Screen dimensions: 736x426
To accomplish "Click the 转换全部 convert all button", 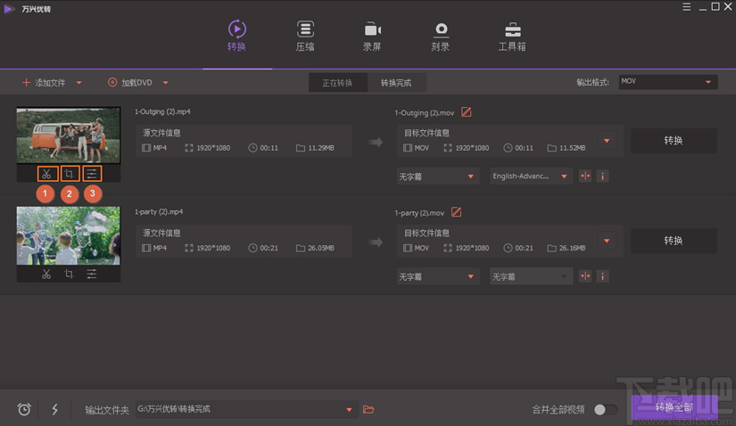I will pos(674,407).
